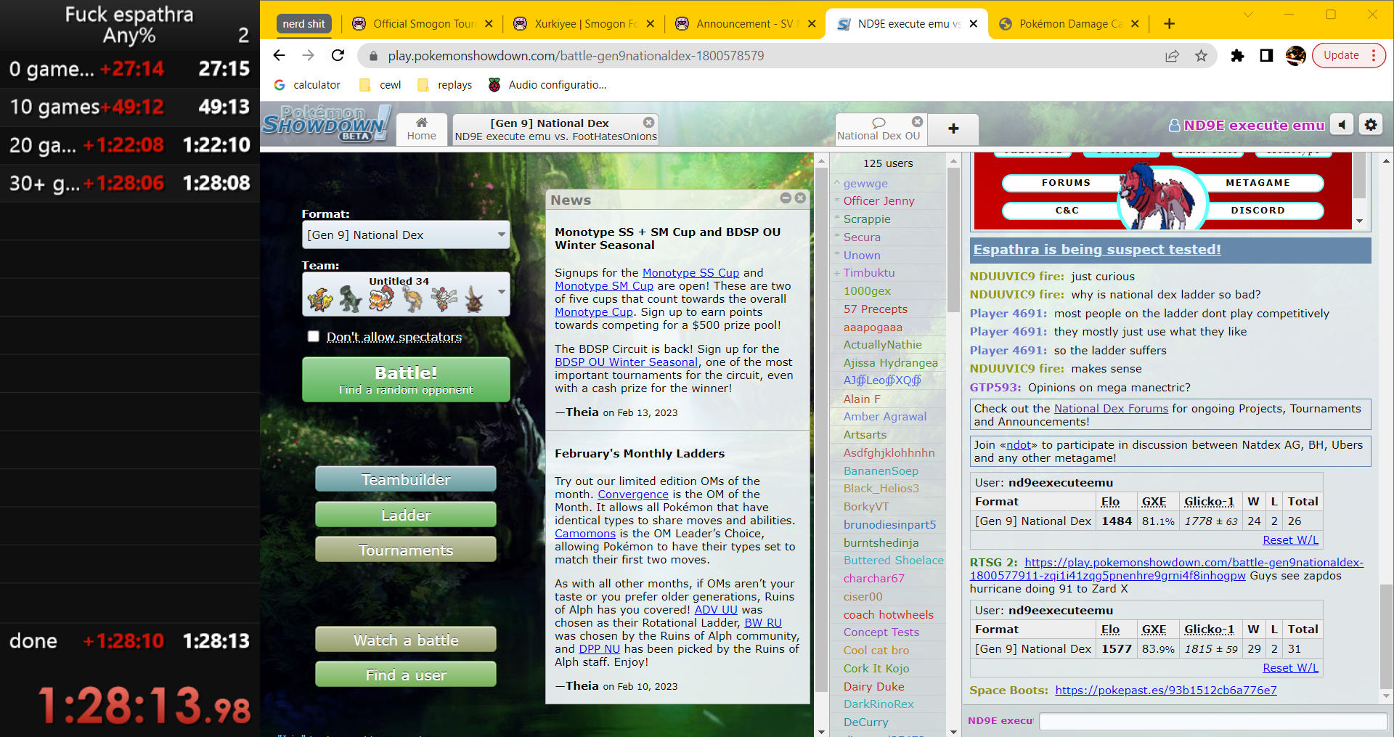The width and height of the screenshot is (1394, 737).
Task: Open the nerd shit tab group
Action: tap(304, 24)
